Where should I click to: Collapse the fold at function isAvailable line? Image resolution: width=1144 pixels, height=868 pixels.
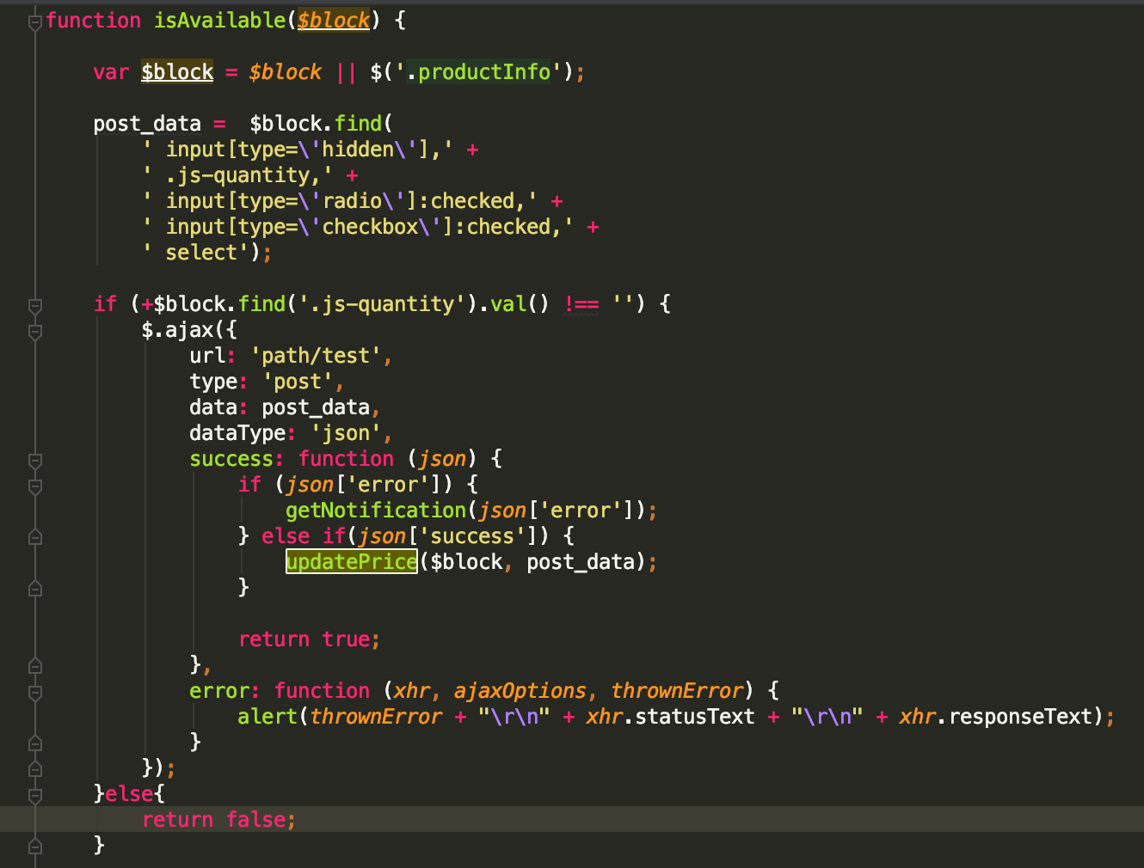tap(35, 22)
